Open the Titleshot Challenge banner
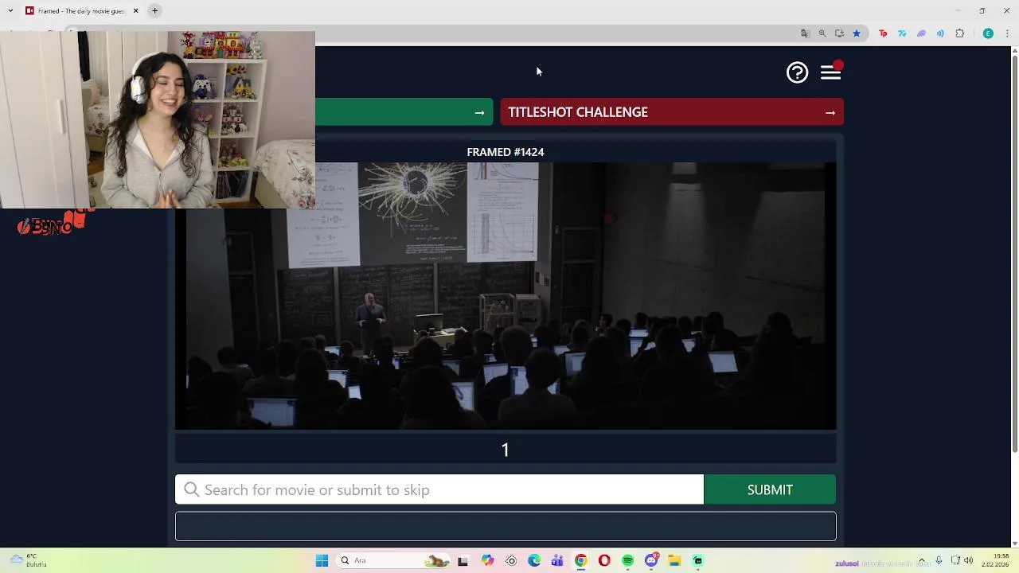The width and height of the screenshot is (1019, 573). coord(672,112)
